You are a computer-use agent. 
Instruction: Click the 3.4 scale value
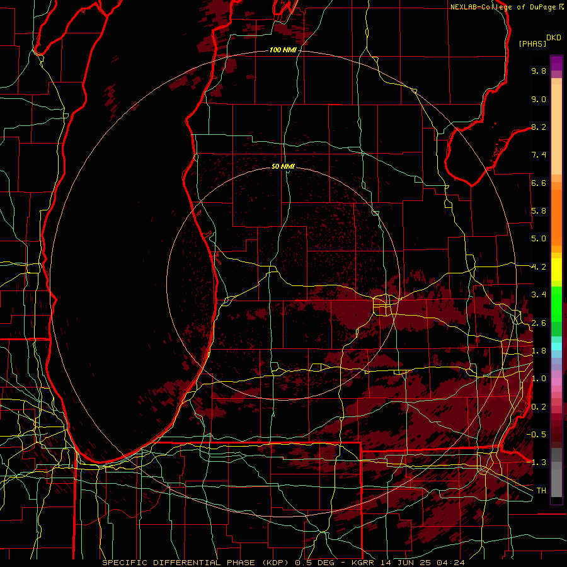(539, 295)
